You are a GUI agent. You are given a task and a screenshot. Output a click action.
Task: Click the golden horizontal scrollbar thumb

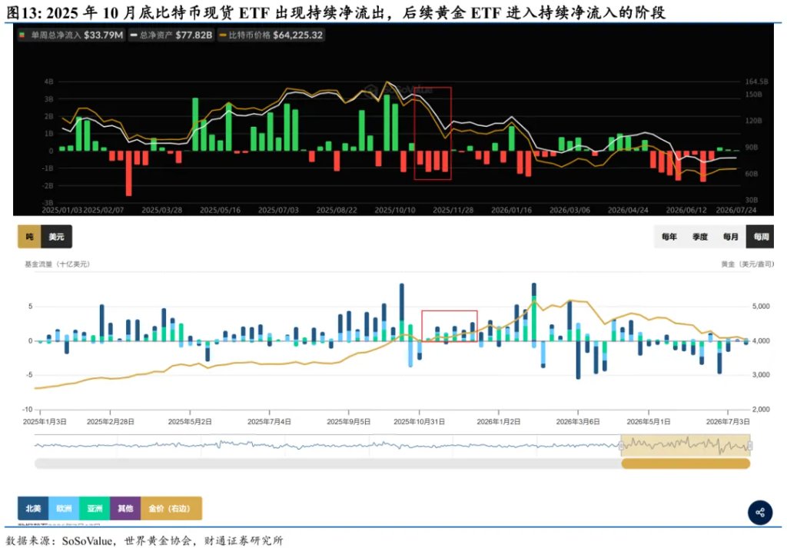pyautogui.click(x=686, y=463)
